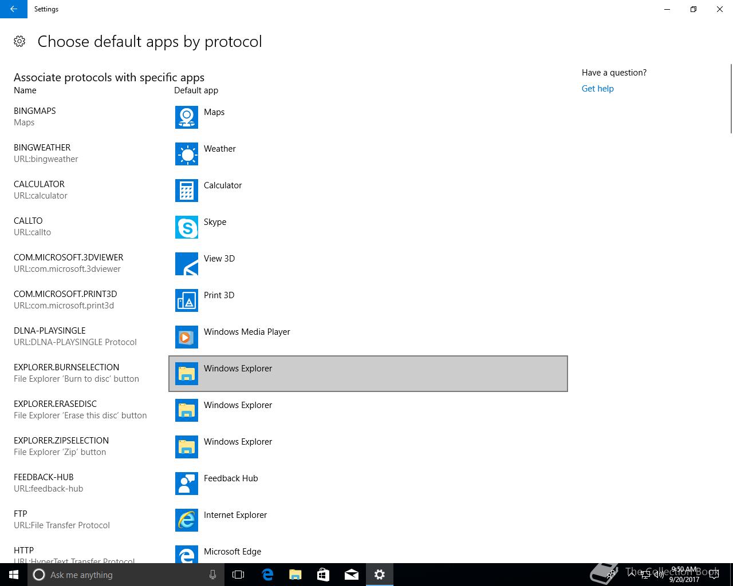This screenshot has height=586, width=733.
Task: Click the Settings gear on the taskbar
Action: click(379, 575)
